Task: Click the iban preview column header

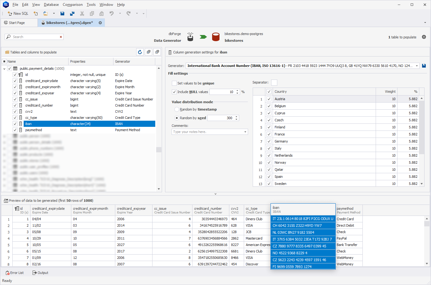Action: tap(303, 209)
